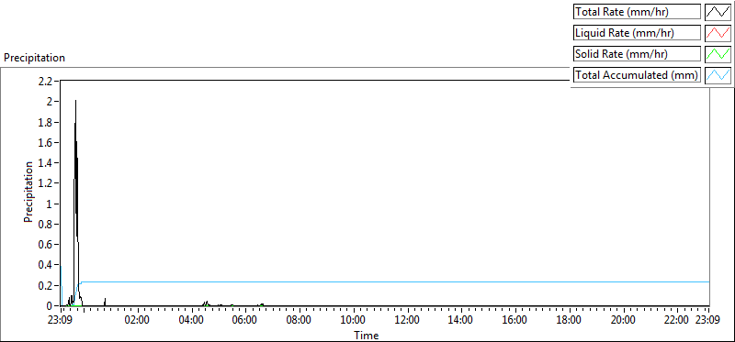This screenshot has width=735, height=342.
Task: Click the vertical Precipitation Y axis title
Action: pyautogui.click(x=28, y=193)
